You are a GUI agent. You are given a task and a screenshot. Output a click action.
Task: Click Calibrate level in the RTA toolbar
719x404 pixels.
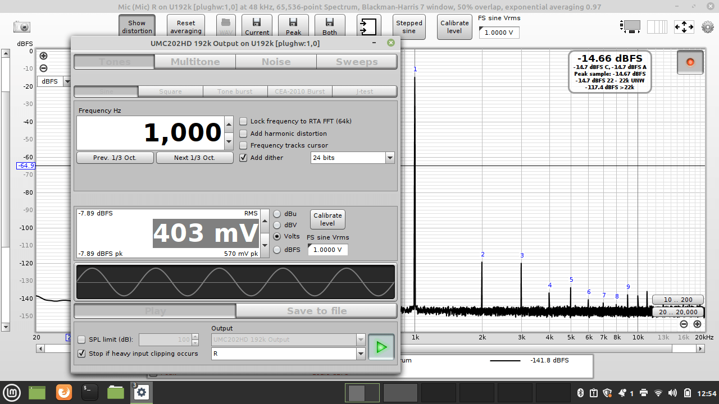pyautogui.click(x=454, y=27)
